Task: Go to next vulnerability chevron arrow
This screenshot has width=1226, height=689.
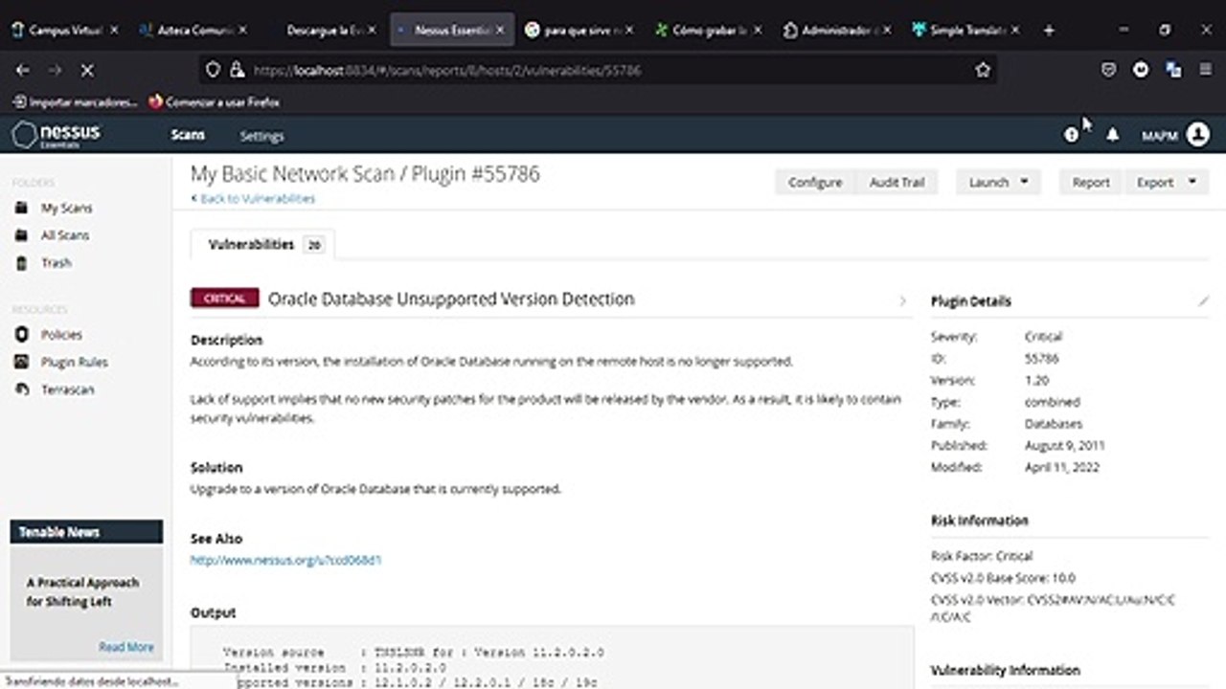Action: [x=901, y=300]
